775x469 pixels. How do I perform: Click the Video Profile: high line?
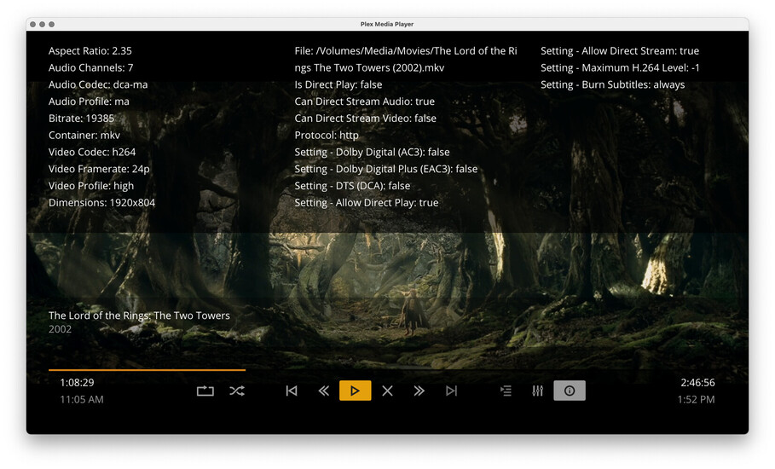91,186
